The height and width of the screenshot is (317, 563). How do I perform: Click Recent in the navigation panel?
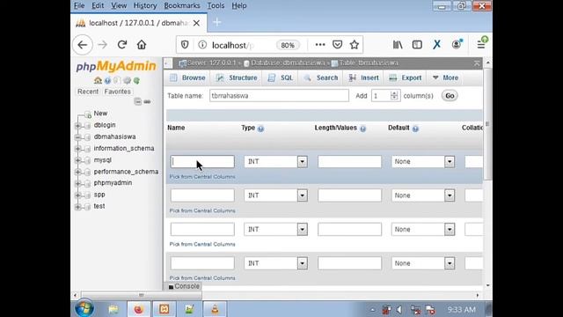tap(88, 92)
